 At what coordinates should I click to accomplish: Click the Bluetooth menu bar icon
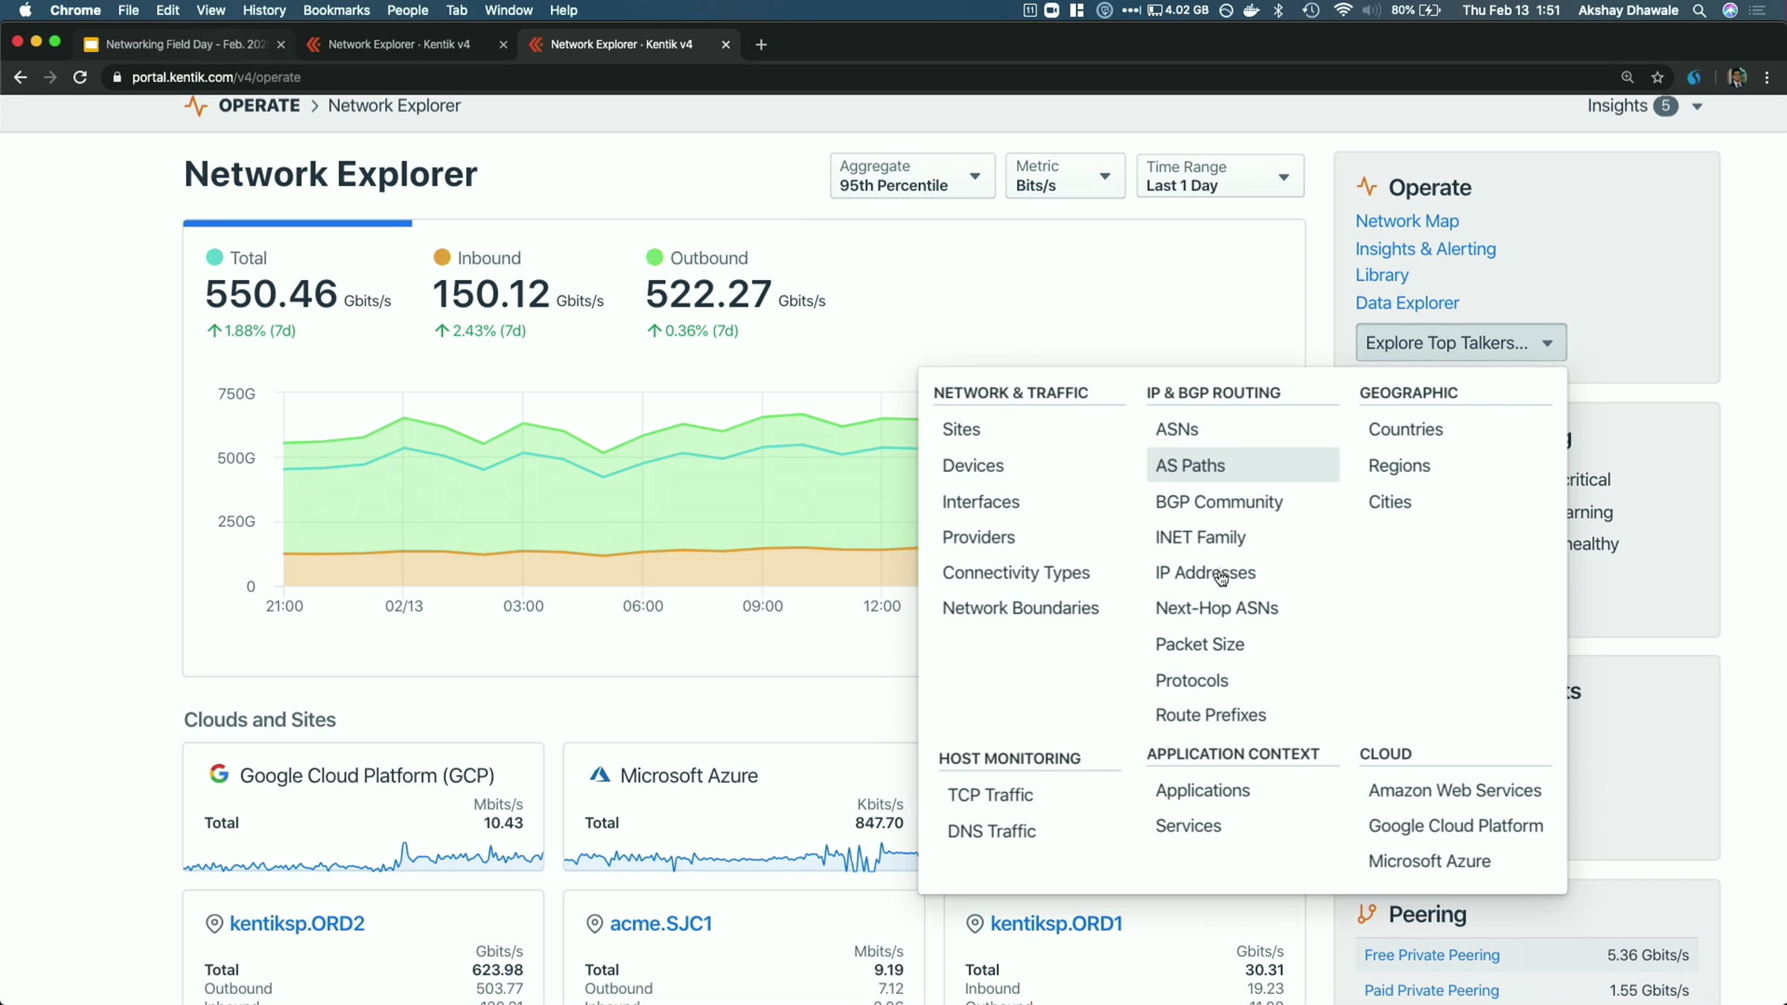click(x=1279, y=10)
